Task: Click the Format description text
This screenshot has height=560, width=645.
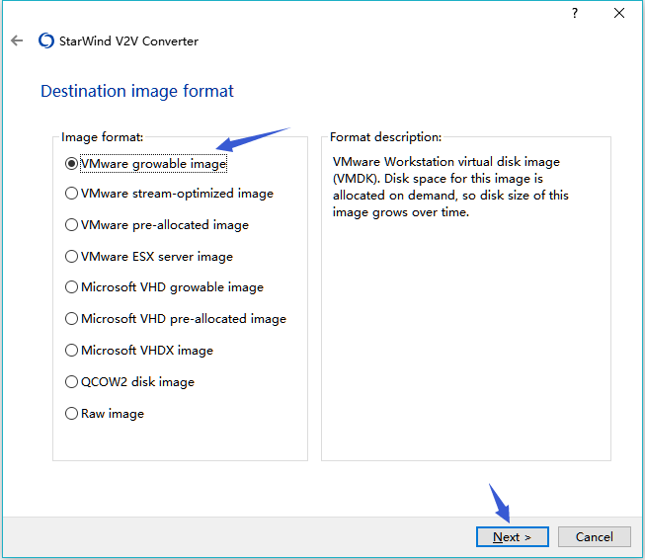Action: 450,187
